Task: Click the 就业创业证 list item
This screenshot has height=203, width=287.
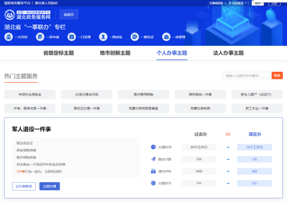Action: pos(25,143)
